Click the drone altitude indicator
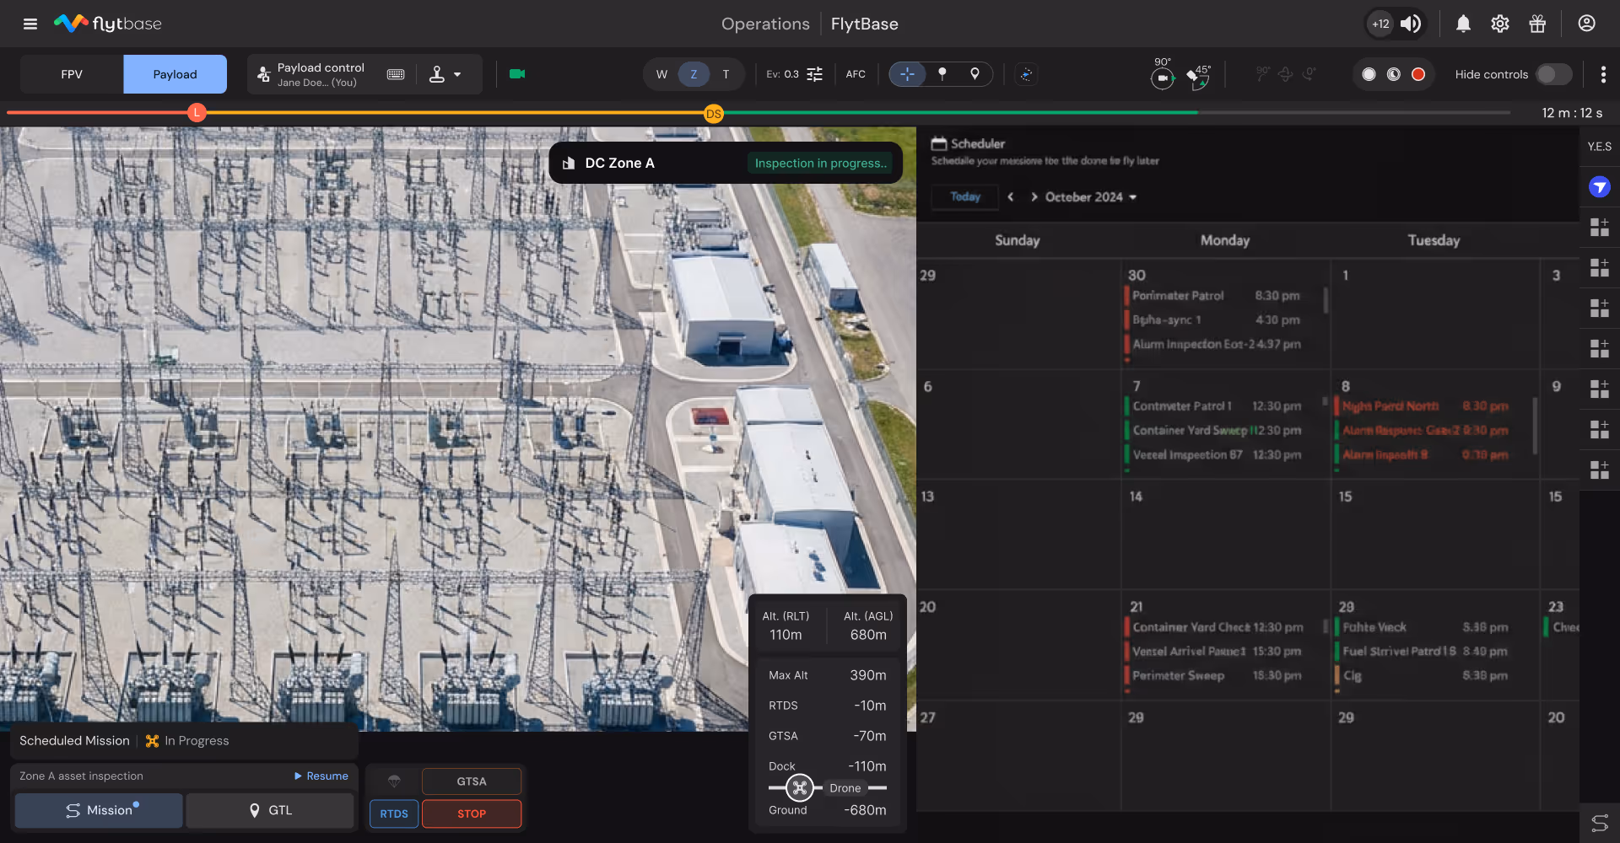The height and width of the screenshot is (843, 1620). click(x=800, y=788)
